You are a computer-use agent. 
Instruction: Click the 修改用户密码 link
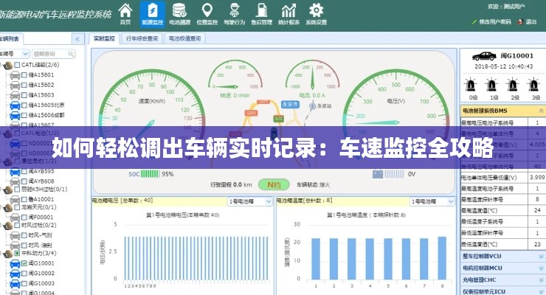coord(498,22)
